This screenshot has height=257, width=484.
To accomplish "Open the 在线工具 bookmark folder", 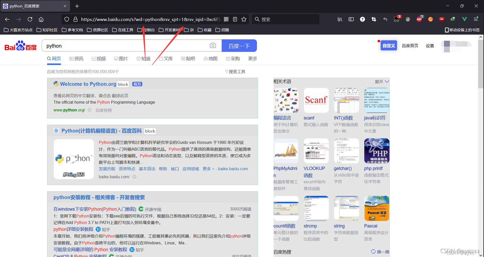I will tap(123, 30).
